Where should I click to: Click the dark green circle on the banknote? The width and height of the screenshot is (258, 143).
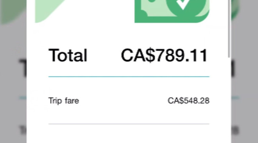(186, 7)
